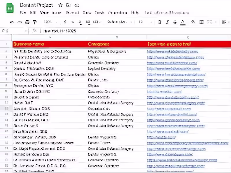The image size is (231, 173).
Task: Expand the merge type dropdown arrow
Action: [215, 22]
